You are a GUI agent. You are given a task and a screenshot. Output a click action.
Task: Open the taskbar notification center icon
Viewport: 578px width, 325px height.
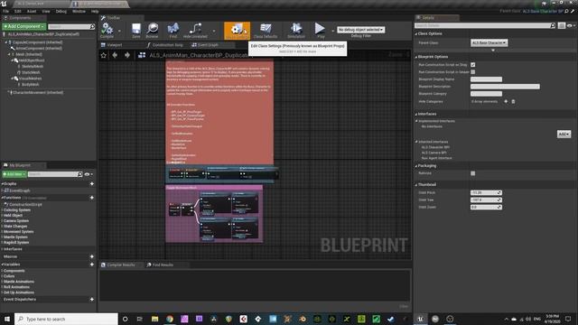pos(568,319)
